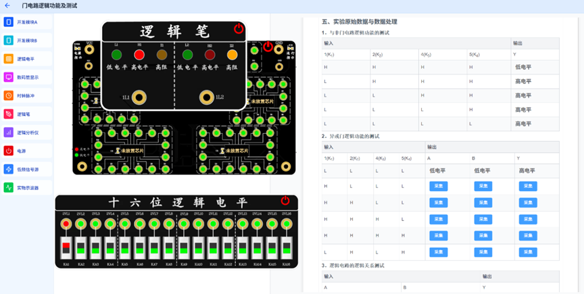Toggle the KA8 logic level switch
This screenshot has width=584, height=294.
click(x=169, y=247)
